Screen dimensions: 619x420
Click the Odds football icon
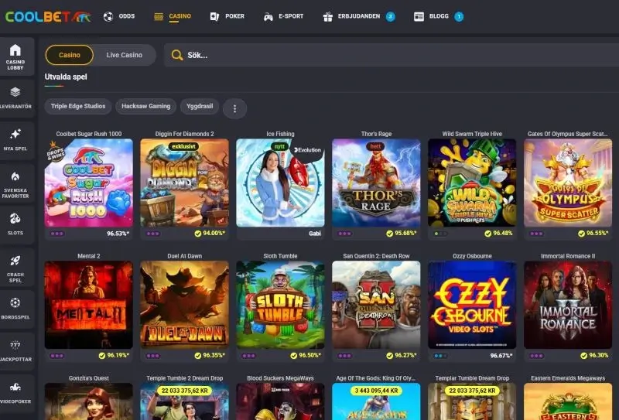coord(108,16)
